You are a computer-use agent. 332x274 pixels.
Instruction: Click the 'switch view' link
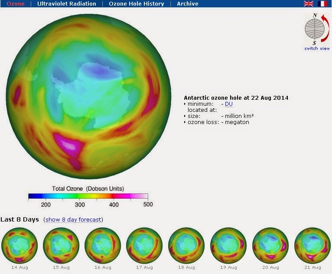tap(317, 48)
